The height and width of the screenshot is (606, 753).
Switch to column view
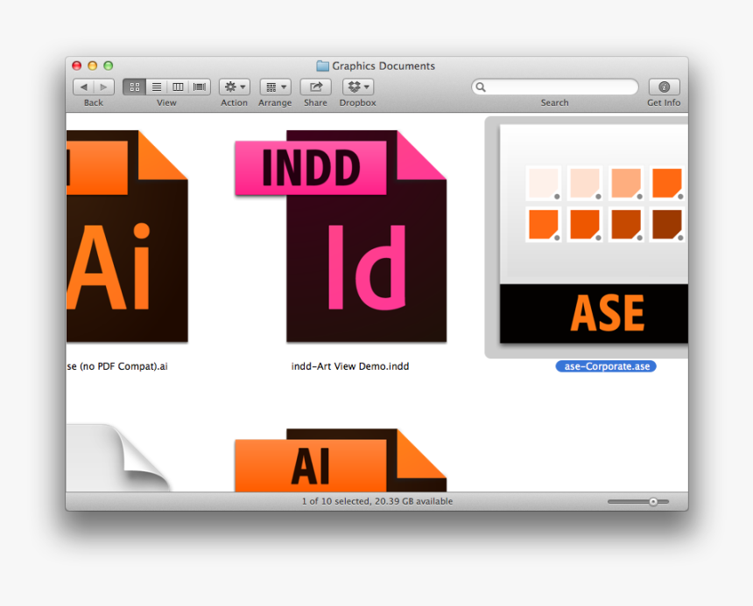coord(177,87)
